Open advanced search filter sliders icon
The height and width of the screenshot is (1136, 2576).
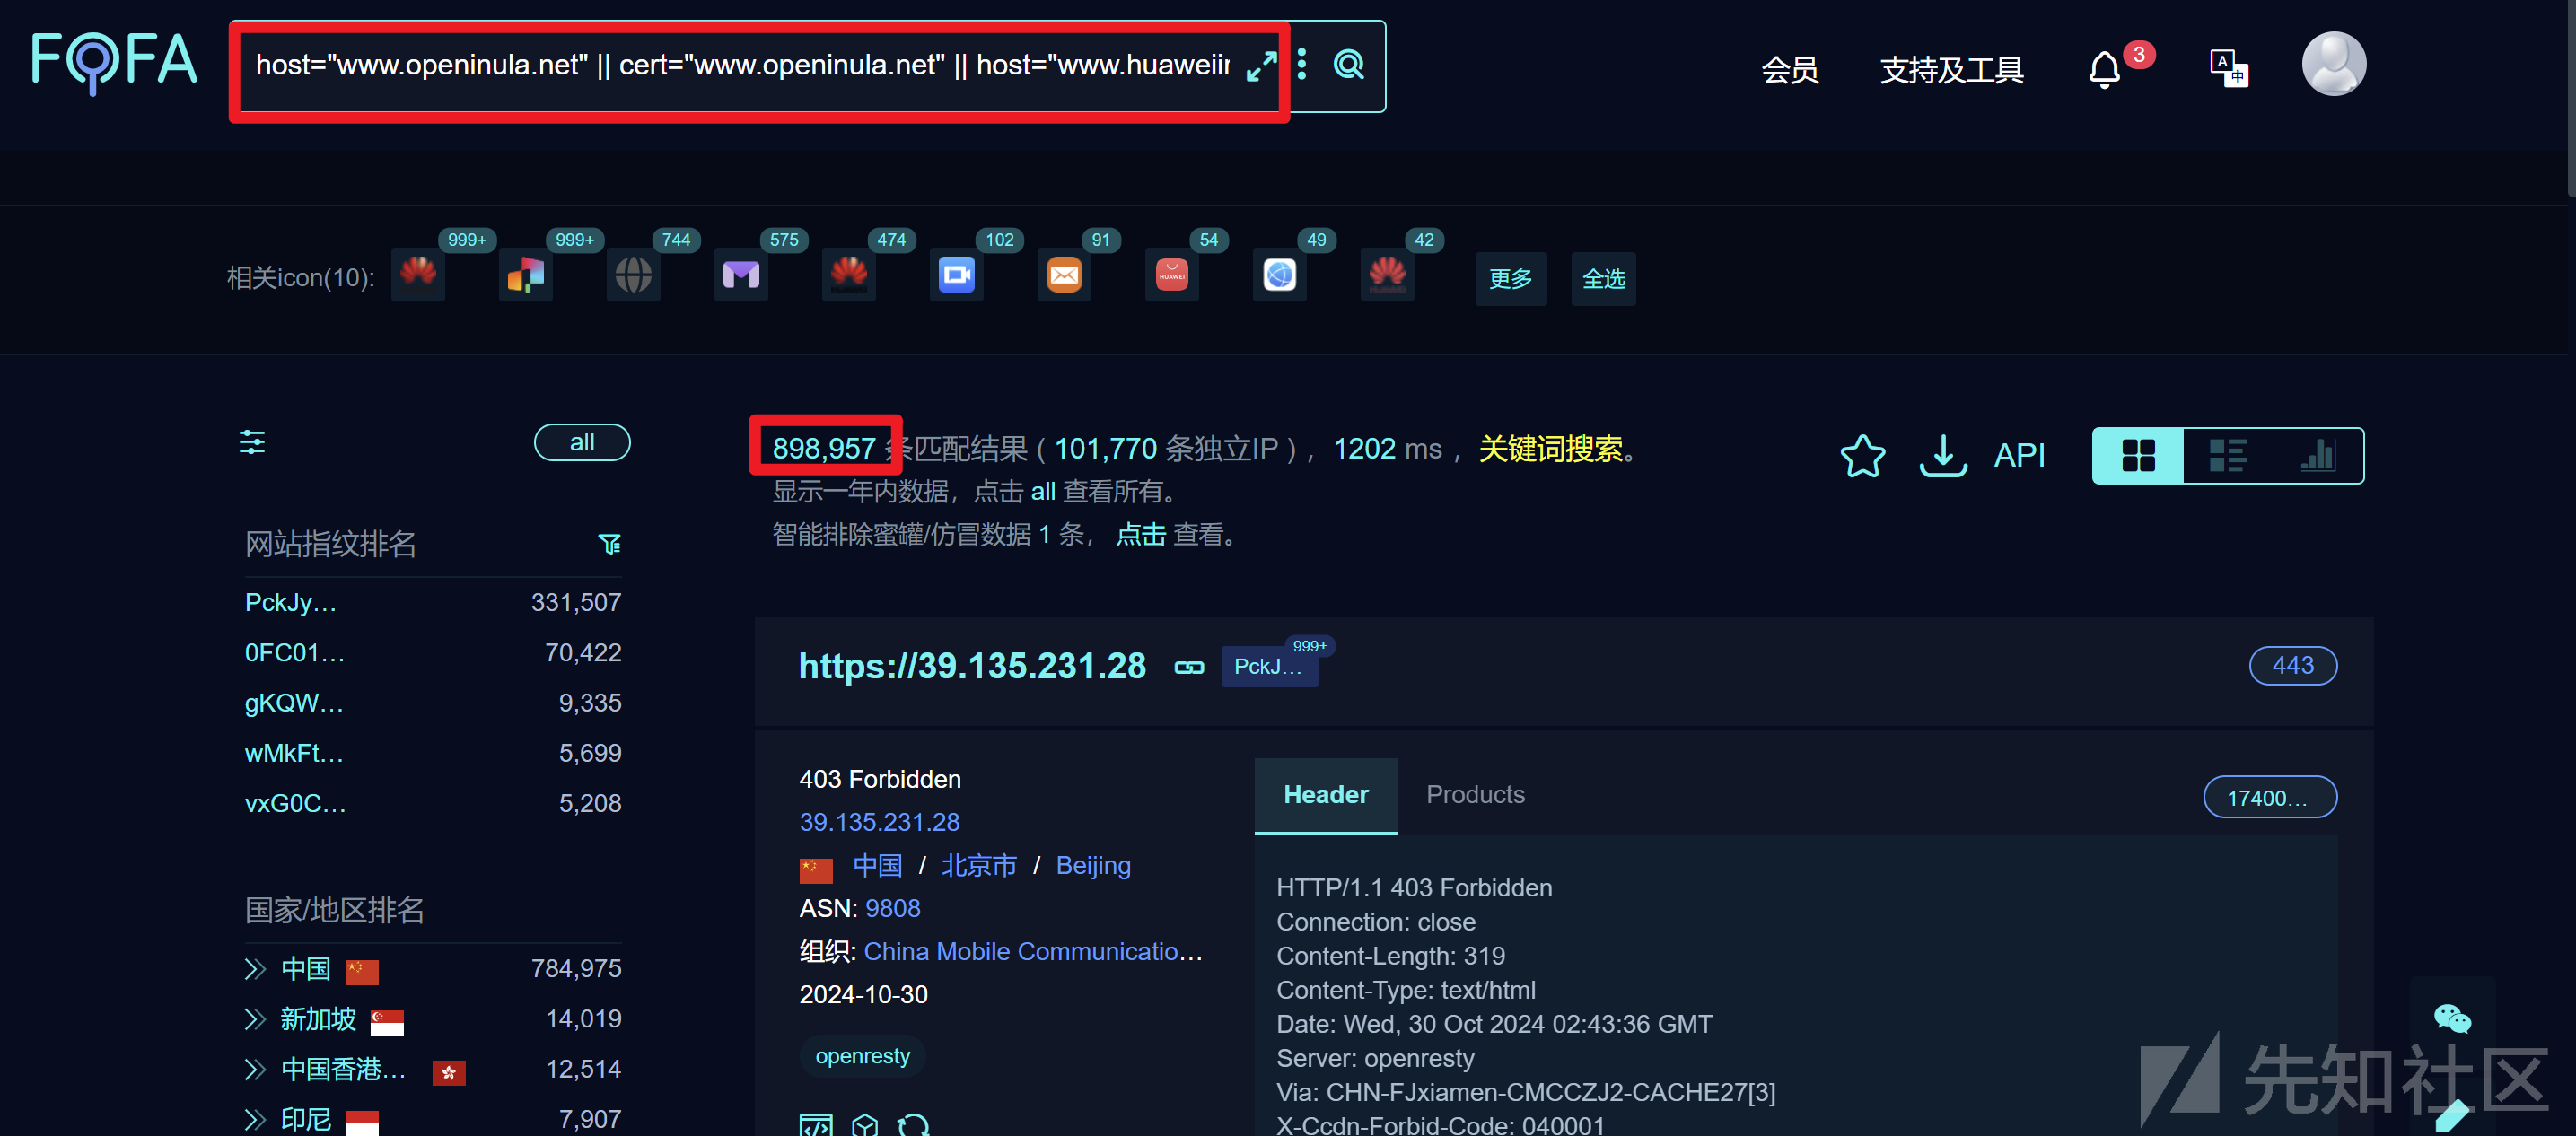[251, 441]
